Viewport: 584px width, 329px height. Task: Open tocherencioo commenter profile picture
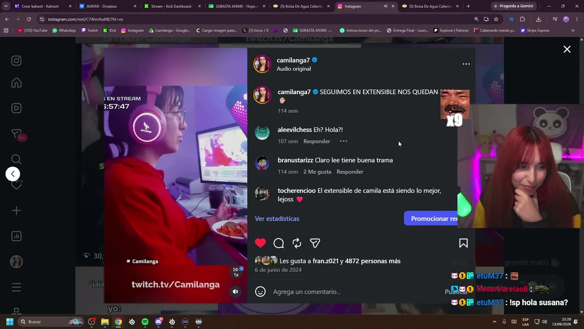coord(262,194)
